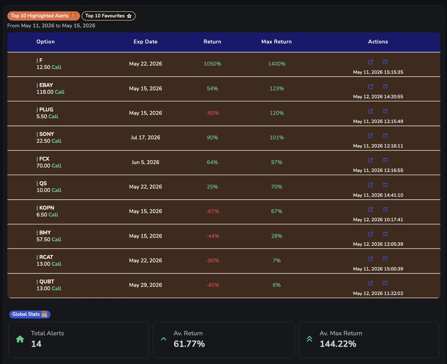Click the home icon beside Total Alerts
Image resolution: width=447 pixels, height=364 pixels.
pyautogui.click(x=20, y=339)
